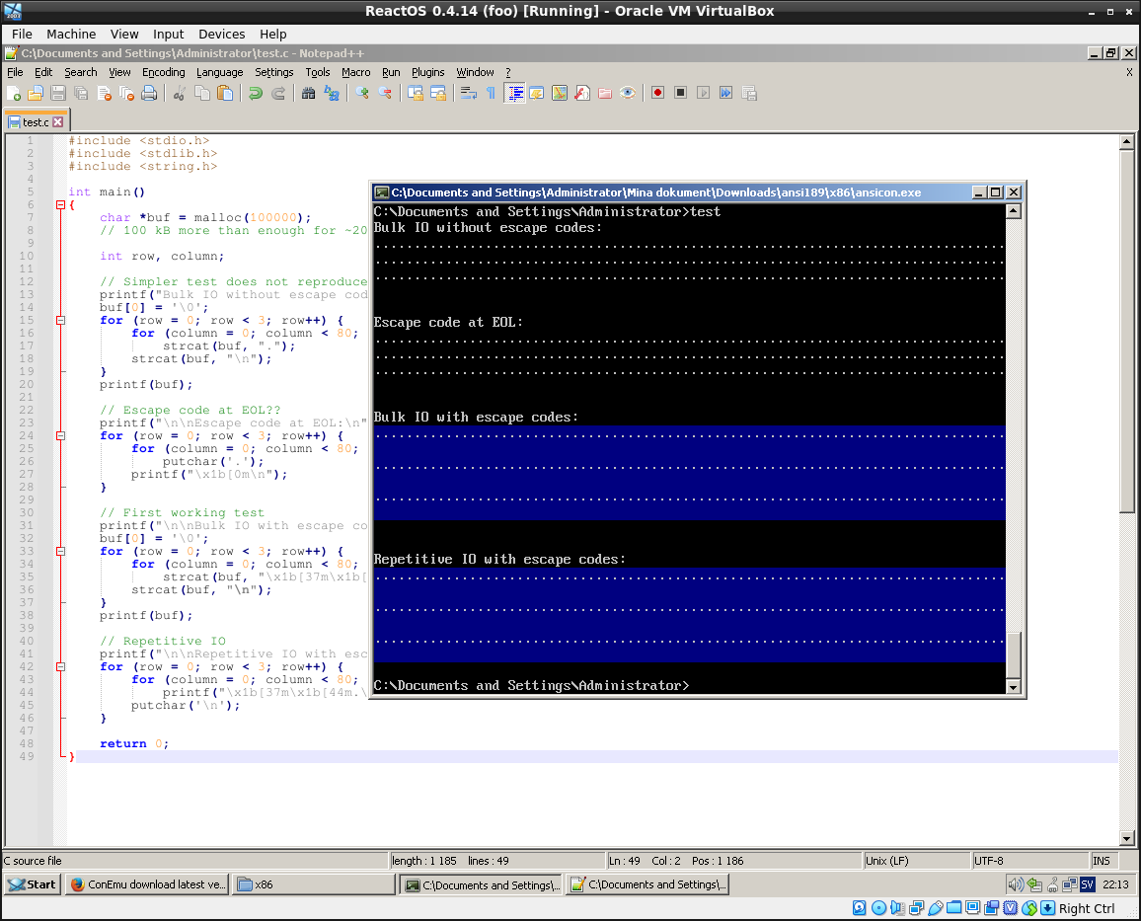The width and height of the screenshot is (1141, 921).
Task: Close the test.c document tab
Action: (58, 122)
